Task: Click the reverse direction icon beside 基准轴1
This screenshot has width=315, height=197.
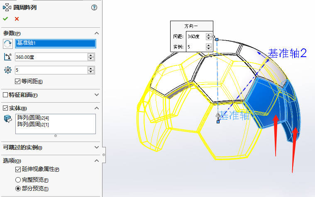Action: tap(7, 43)
